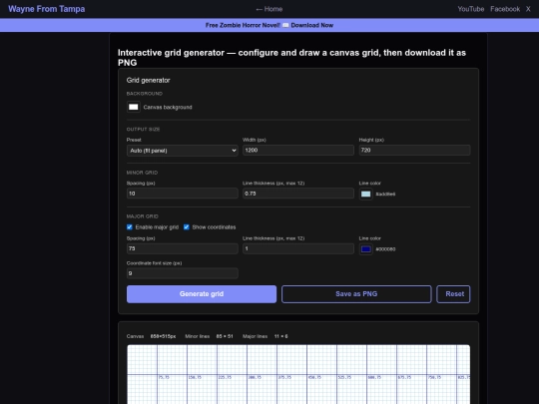
Task: Open the major grid line color swatch
Action: 365,249
